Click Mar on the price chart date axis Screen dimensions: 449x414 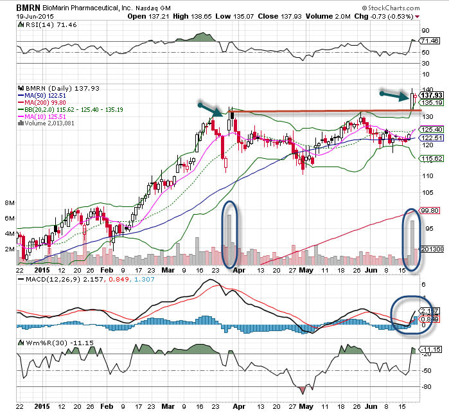[168, 270]
